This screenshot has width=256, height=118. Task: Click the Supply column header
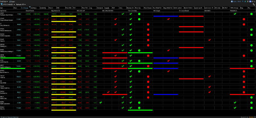tap(108, 8)
